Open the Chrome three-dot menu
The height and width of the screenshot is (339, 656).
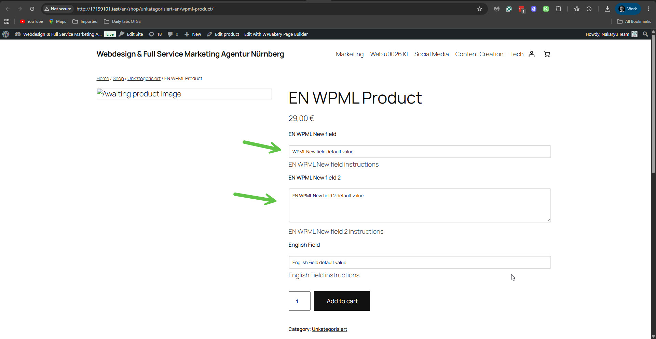coord(648,9)
